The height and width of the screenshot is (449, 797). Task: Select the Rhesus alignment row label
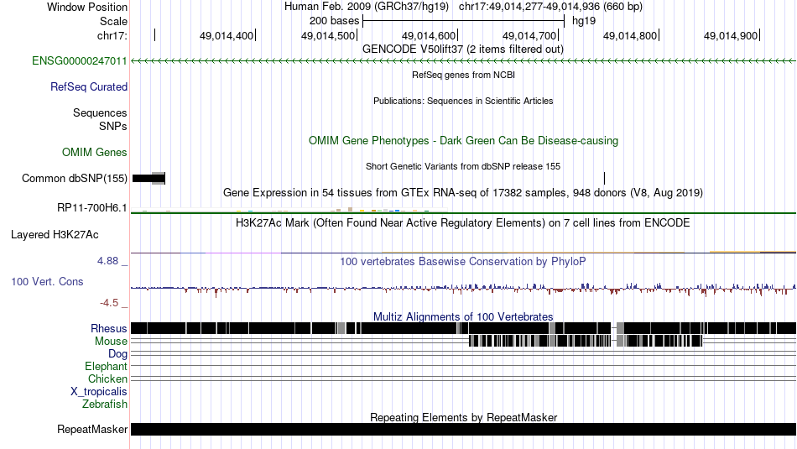click(109, 329)
